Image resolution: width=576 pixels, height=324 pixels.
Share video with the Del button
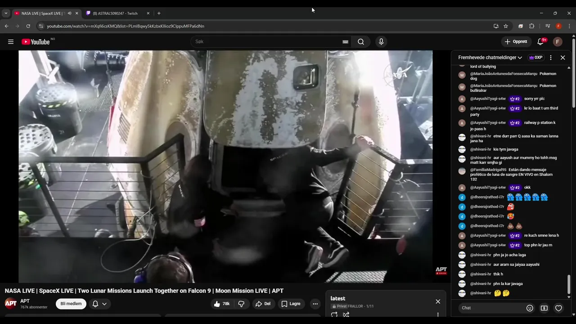pos(263,304)
